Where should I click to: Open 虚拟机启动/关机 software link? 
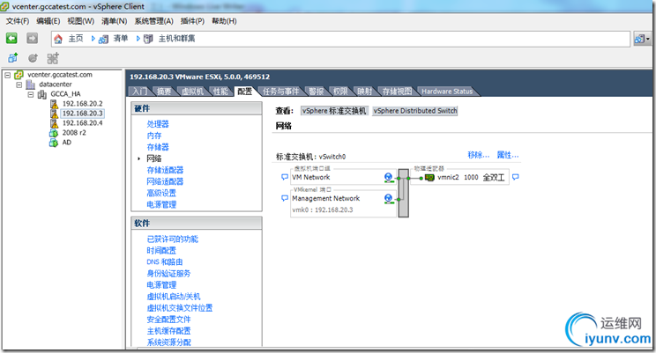point(173,297)
